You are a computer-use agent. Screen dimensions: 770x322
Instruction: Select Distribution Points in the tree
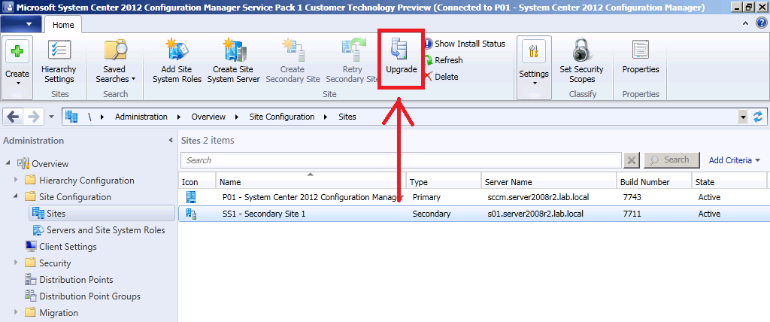76,280
